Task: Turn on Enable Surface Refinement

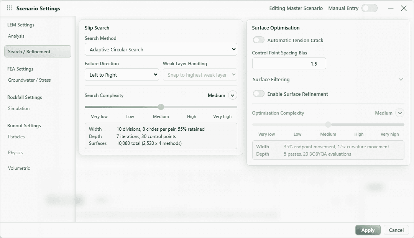Action: pyautogui.click(x=258, y=94)
